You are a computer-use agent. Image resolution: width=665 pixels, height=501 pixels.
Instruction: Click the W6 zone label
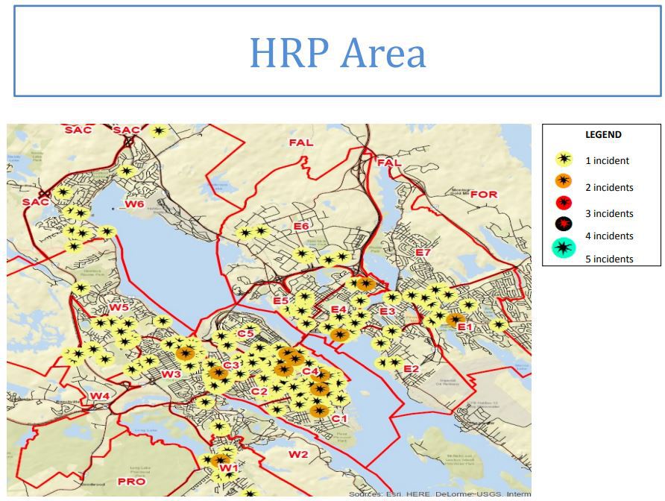coord(134,204)
